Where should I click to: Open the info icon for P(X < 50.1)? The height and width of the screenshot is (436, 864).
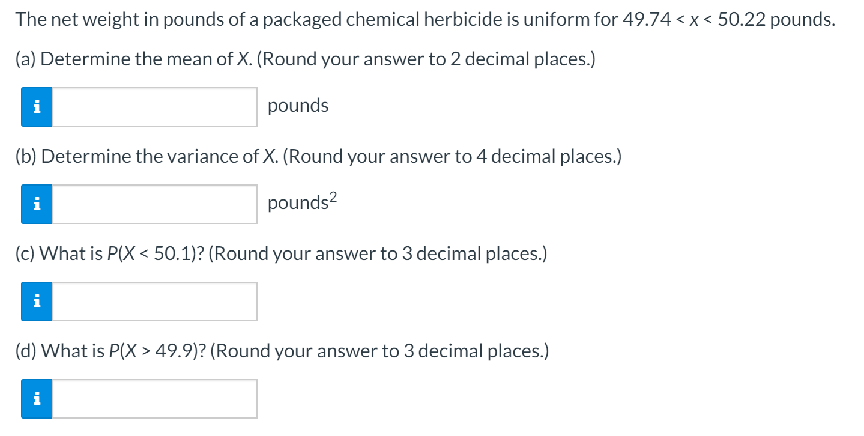pyautogui.click(x=37, y=301)
